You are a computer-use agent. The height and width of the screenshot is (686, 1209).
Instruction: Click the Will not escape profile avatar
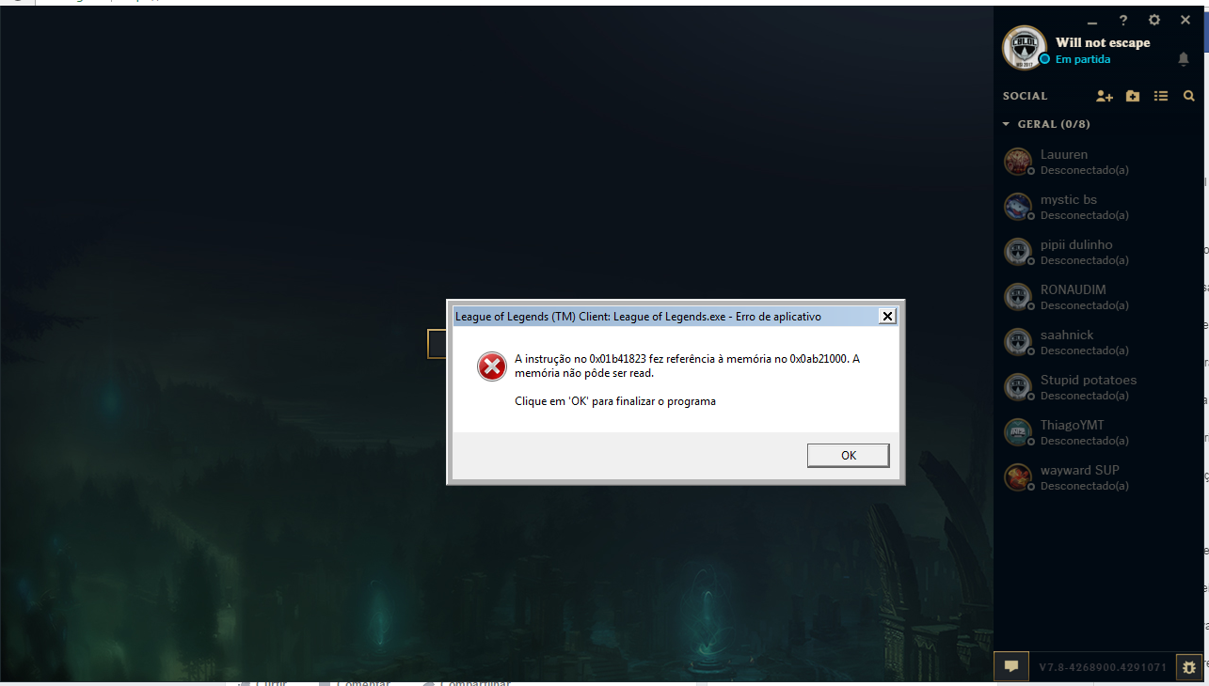coord(1025,47)
